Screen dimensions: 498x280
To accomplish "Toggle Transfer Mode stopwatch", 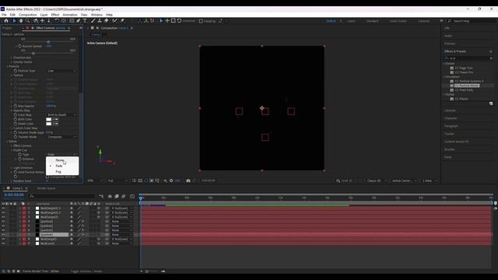I will (16, 137).
